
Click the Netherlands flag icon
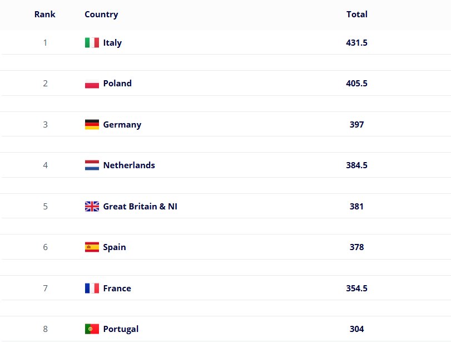tap(92, 165)
